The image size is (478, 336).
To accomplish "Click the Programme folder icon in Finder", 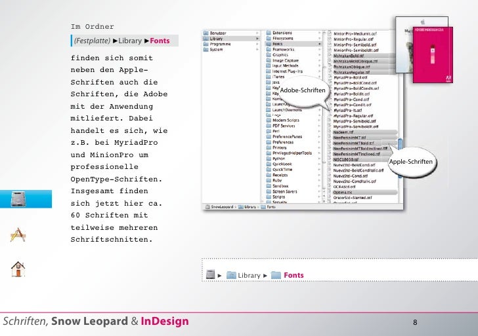I will pyautogui.click(x=206, y=44).
